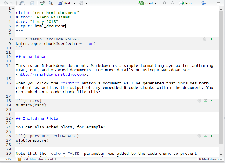Click the "## R Markdown" heading
The height and width of the screenshot is (163, 225).
click(x=31, y=57)
